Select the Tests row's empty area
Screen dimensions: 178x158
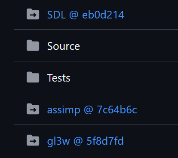click(125, 77)
